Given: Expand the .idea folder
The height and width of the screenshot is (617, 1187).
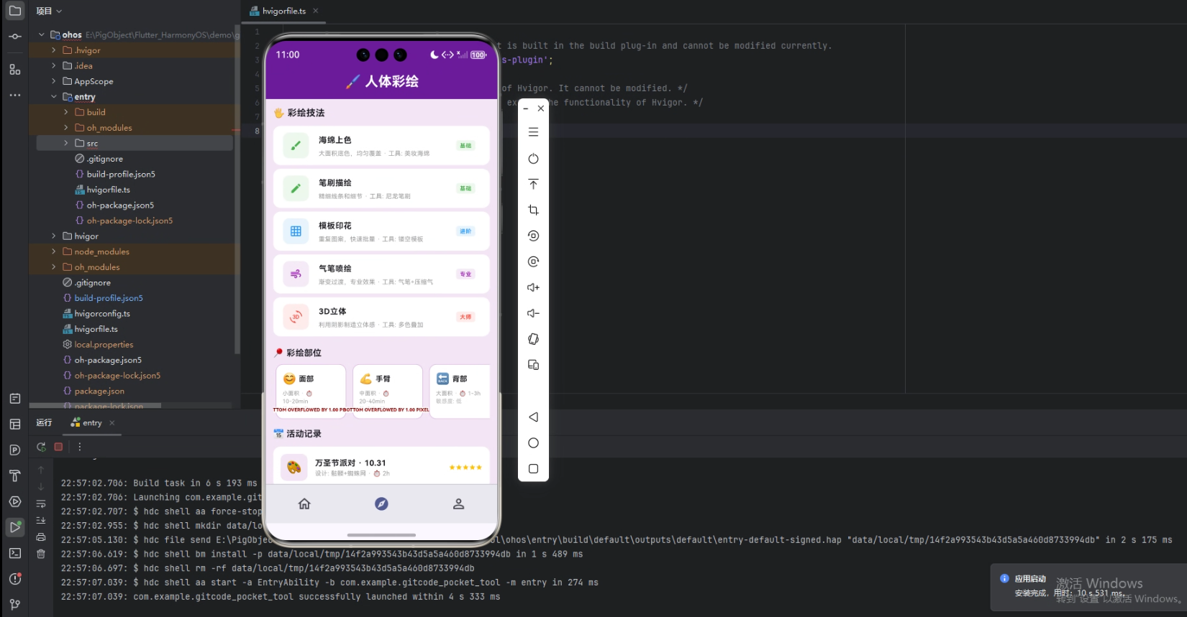Looking at the screenshot, I should click(54, 65).
